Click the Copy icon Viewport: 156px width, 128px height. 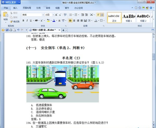11,17
